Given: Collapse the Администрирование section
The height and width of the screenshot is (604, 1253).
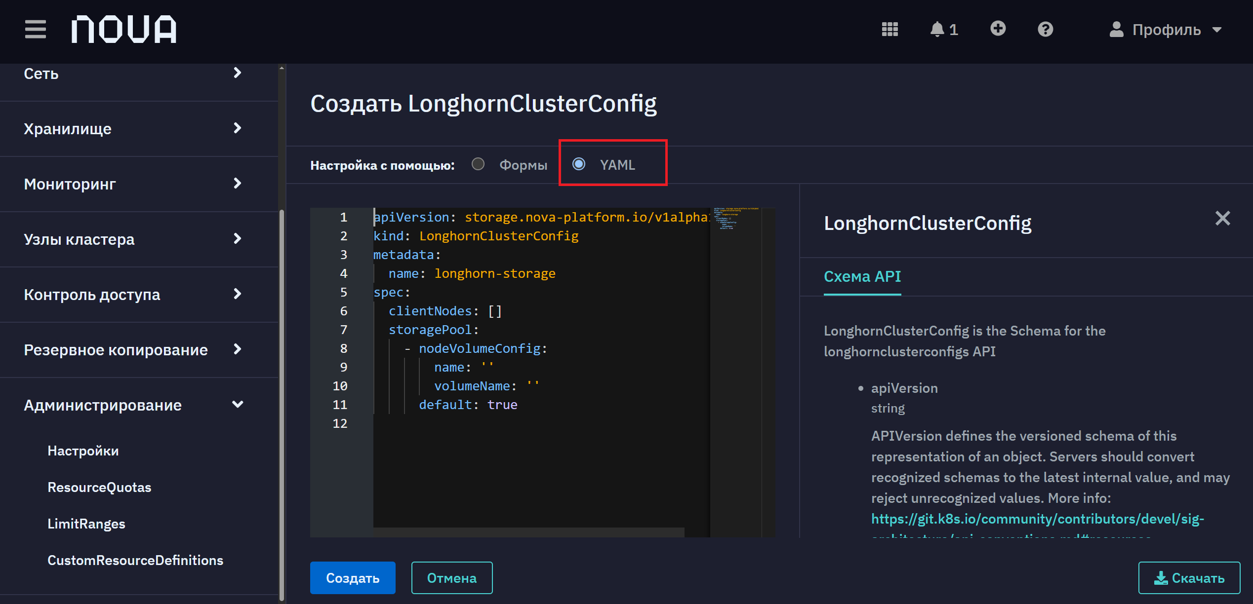Looking at the screenshot, I should 139,405.
